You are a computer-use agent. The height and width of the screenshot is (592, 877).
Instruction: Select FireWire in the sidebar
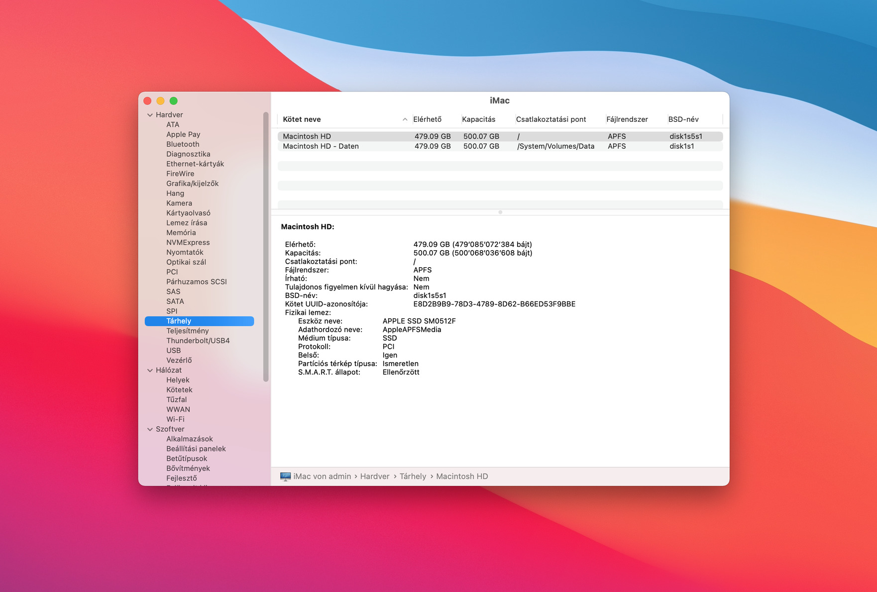180,174
